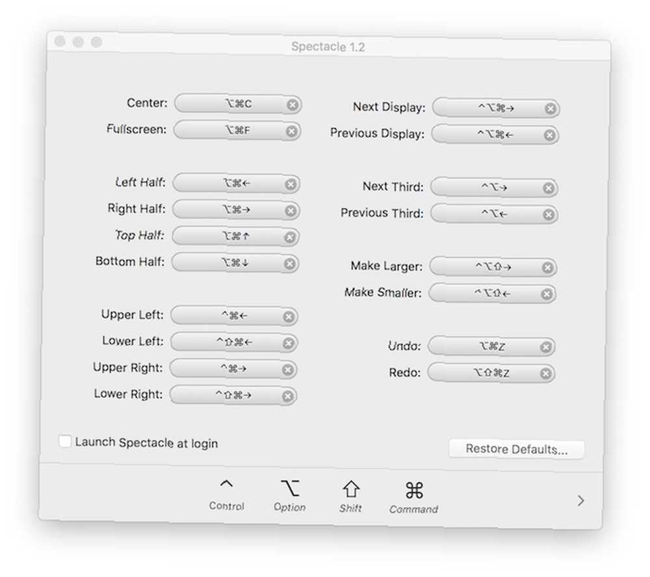
Task: Click the Control key symbol in legend
Action: pyautogui.click(x=226, y=484)
